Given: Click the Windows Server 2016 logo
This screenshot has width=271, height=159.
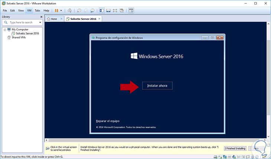Looking at the screenshot, I should pos(157,56).
